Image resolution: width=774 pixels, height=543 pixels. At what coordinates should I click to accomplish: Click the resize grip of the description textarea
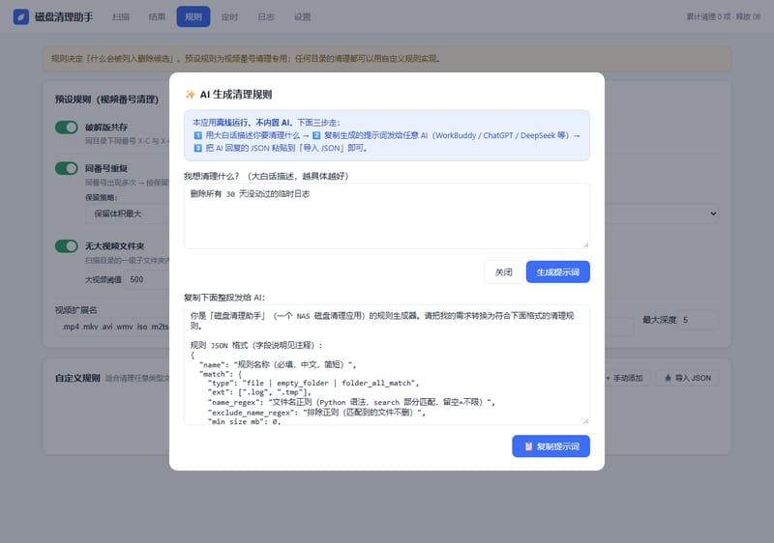(586, 244)
